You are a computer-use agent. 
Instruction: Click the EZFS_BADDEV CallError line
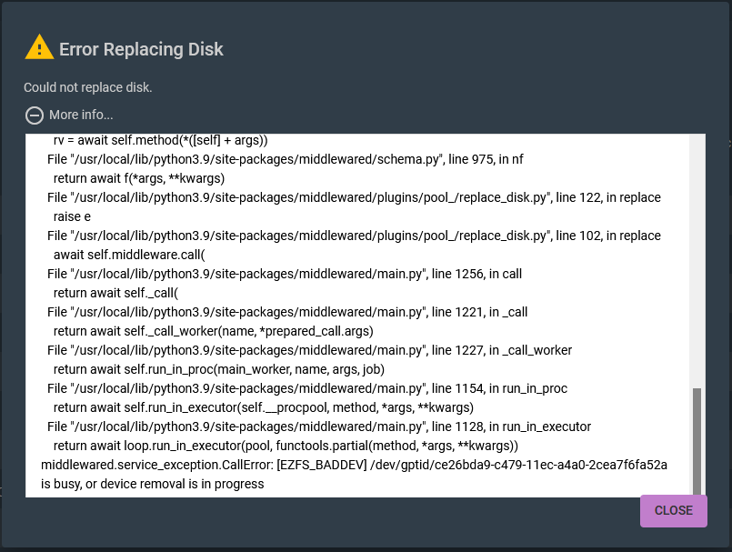[355, 465]
